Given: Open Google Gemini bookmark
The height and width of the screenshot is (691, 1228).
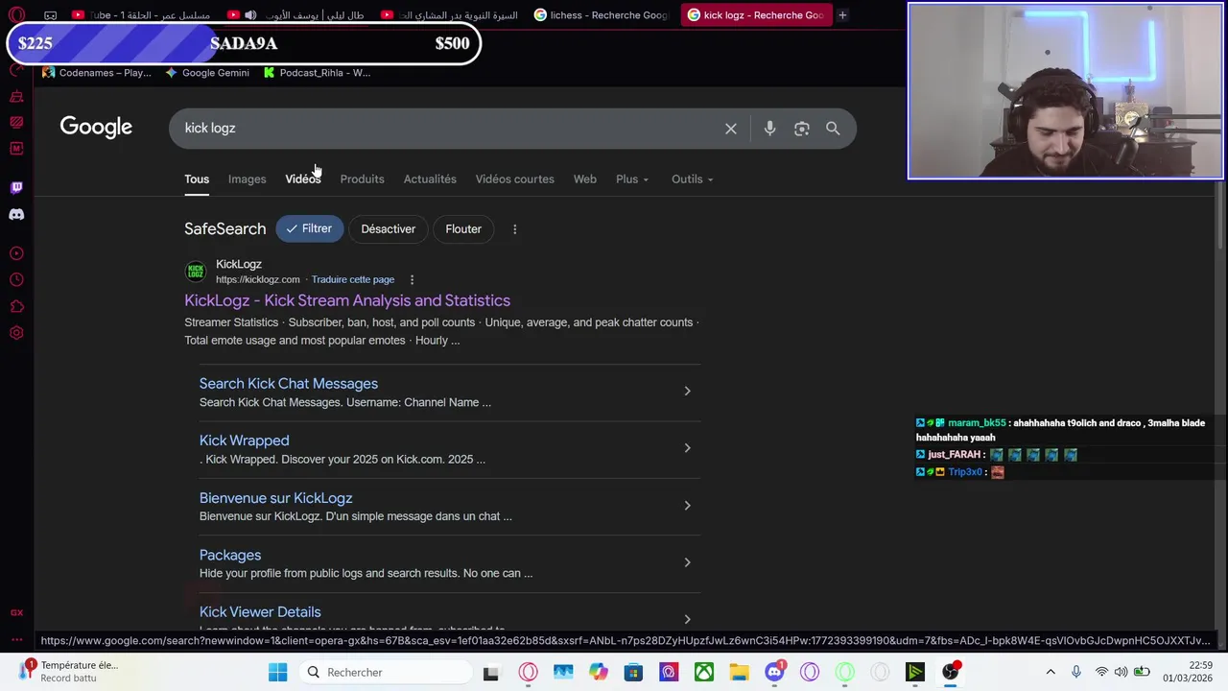Looking at the screenshot, I should point(207,73).
